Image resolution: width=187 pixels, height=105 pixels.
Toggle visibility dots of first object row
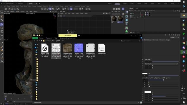pos(142,13)
